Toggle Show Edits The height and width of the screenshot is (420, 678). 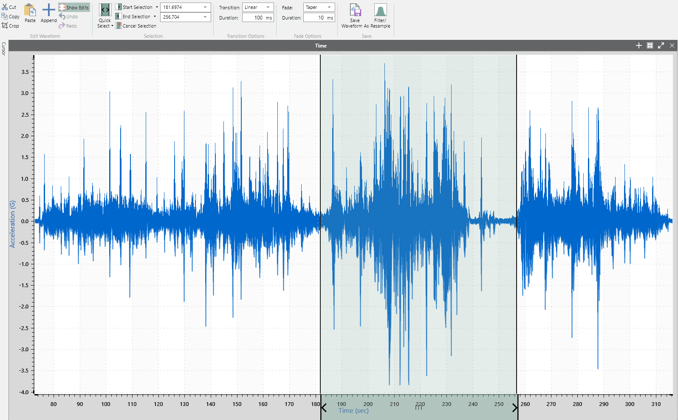(x=74, y=7)
